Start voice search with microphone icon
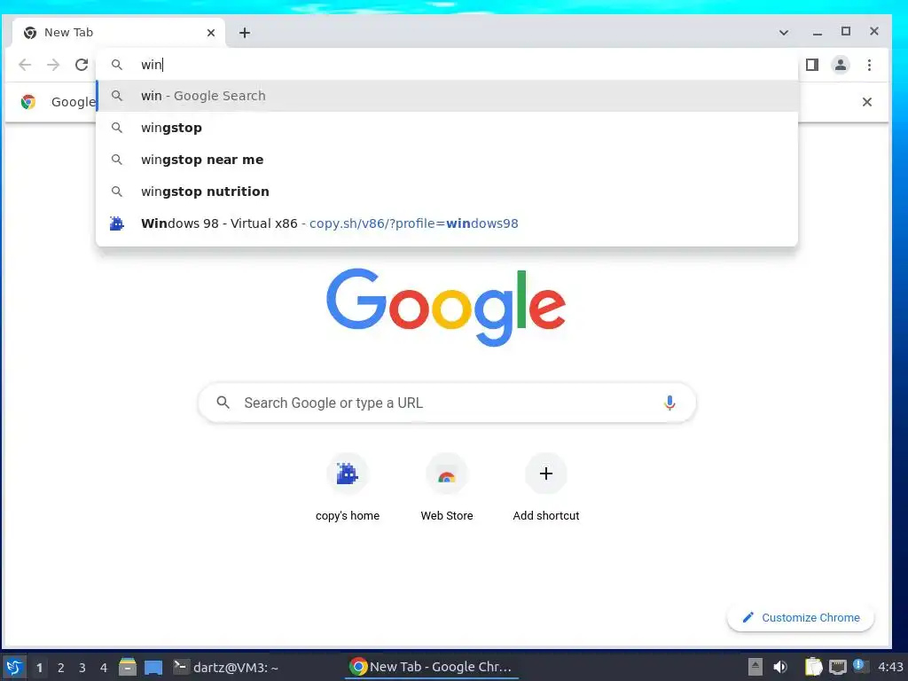 (669, 403)
